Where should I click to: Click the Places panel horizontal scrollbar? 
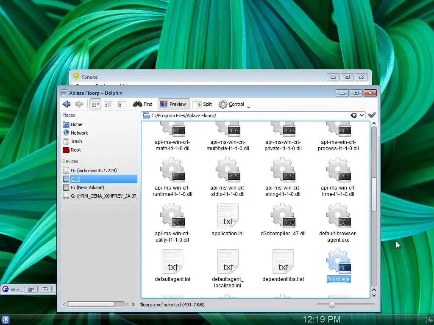pos(91,304)
